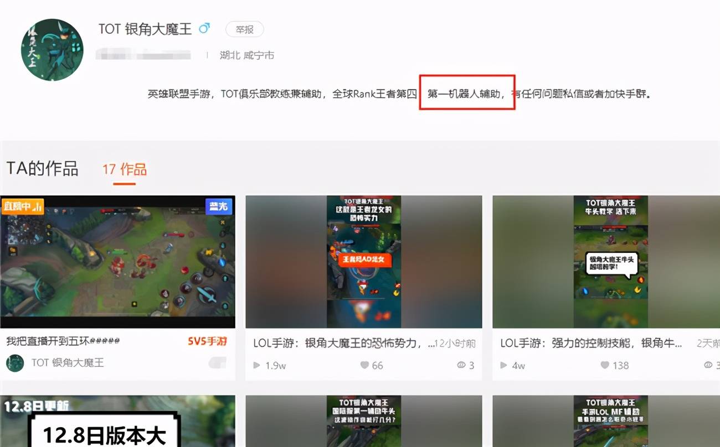Click the TA的作品 section heading
720x447 pixels.
pyautogui.click(x=42, y=169)
